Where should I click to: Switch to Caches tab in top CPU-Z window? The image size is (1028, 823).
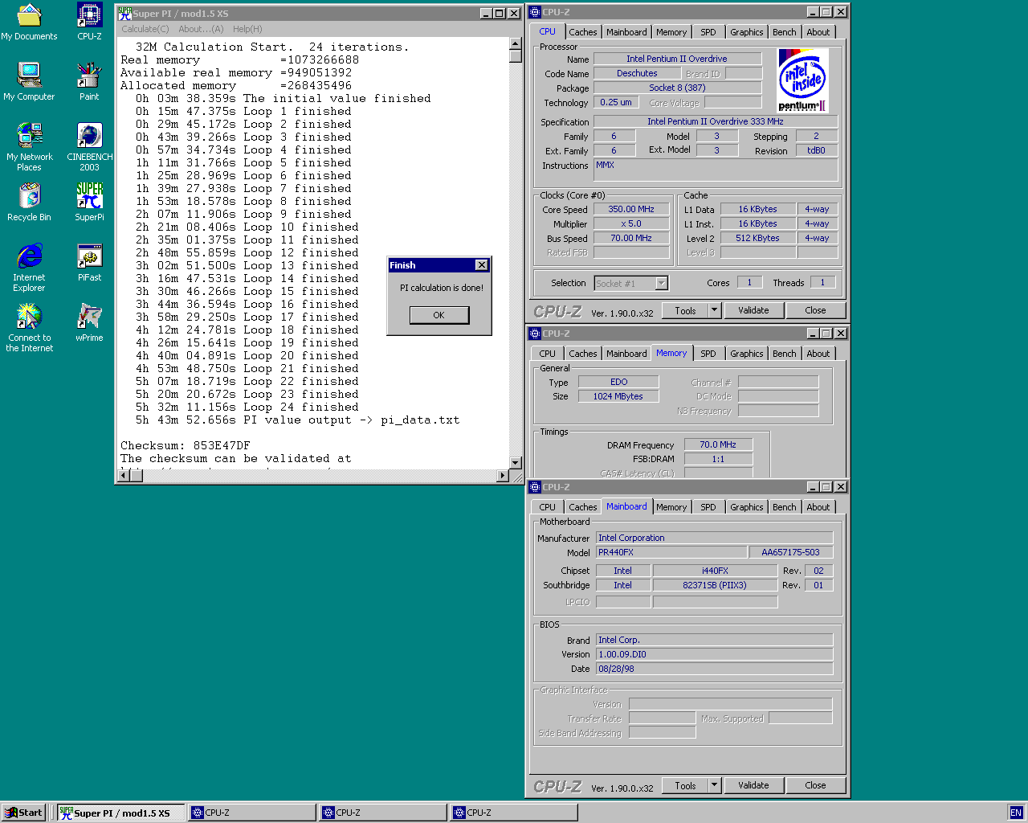[583, 32]
